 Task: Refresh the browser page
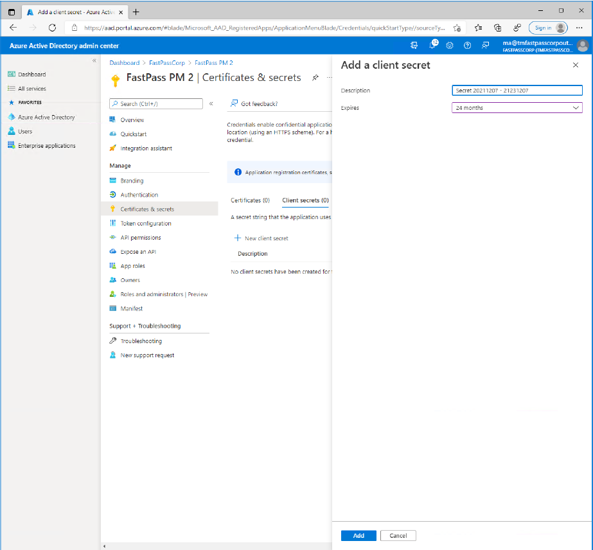click(52, 28)
